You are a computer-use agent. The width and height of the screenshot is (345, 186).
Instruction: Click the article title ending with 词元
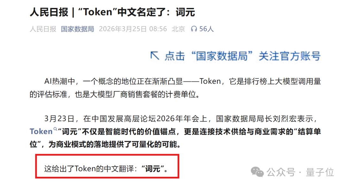[112, 12]
